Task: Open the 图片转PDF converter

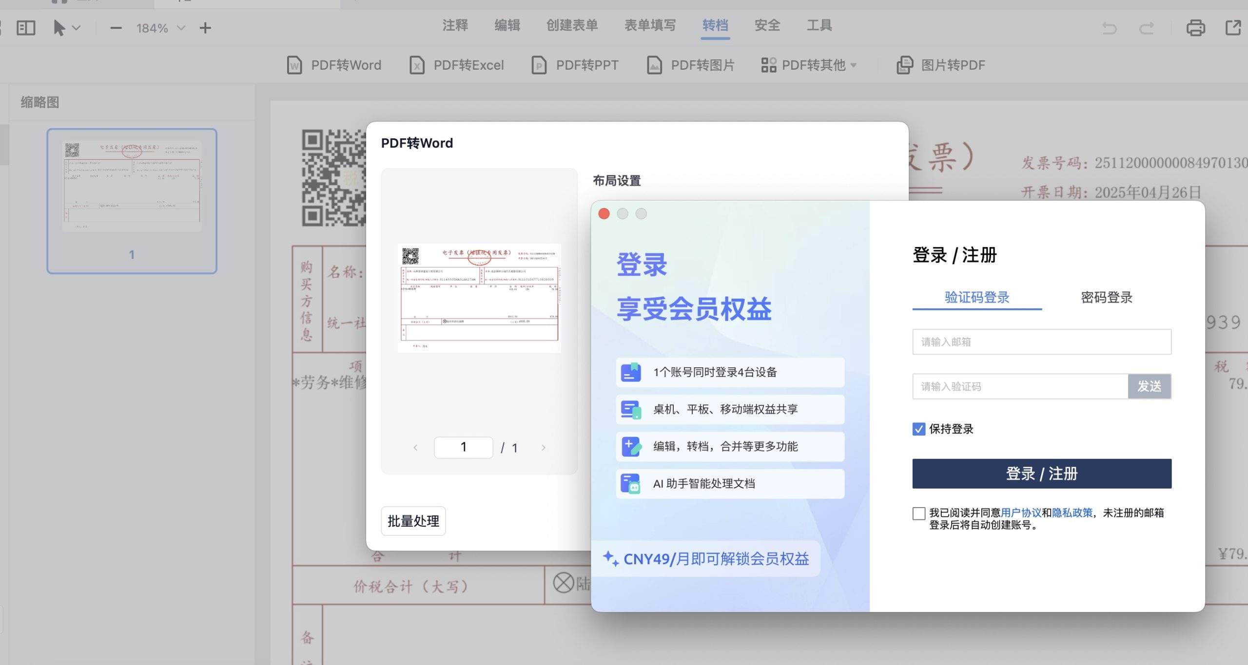Action: 941,65
